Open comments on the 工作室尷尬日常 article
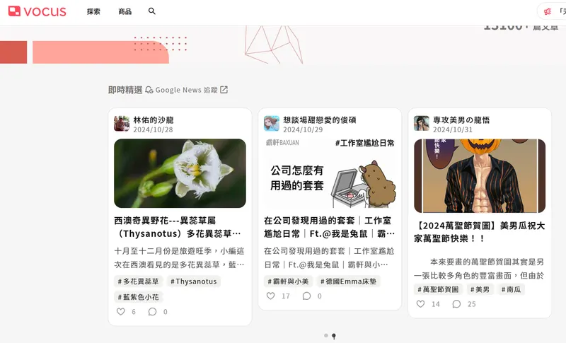 [x=306, y=296]
